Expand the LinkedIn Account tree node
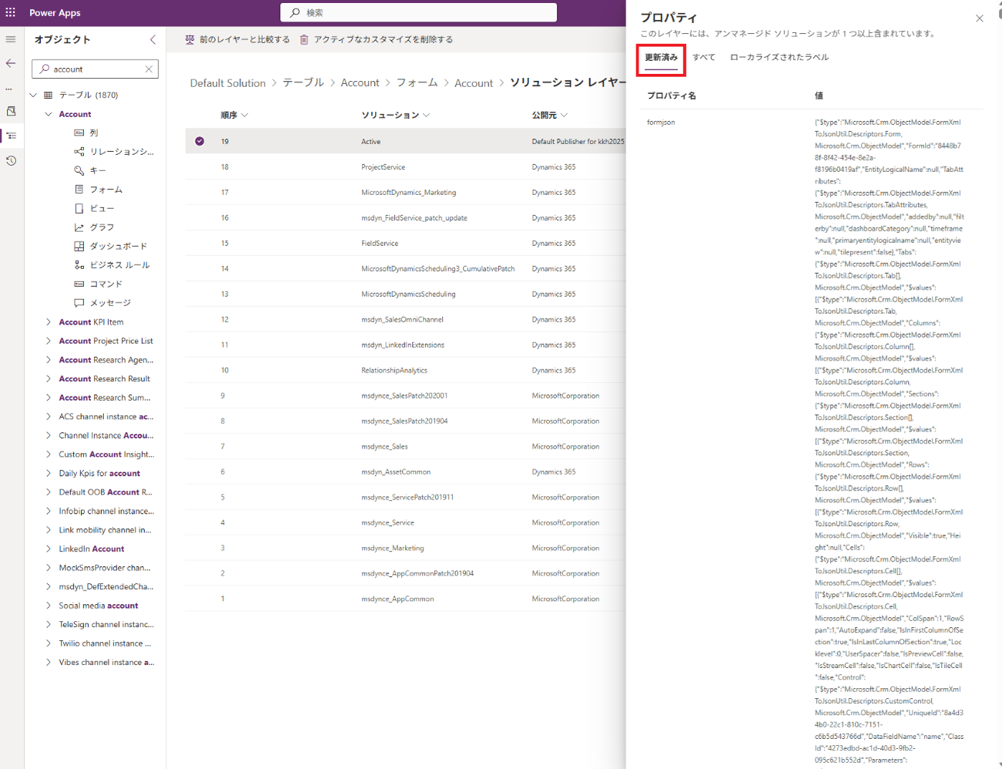 (x=49, y=549)
